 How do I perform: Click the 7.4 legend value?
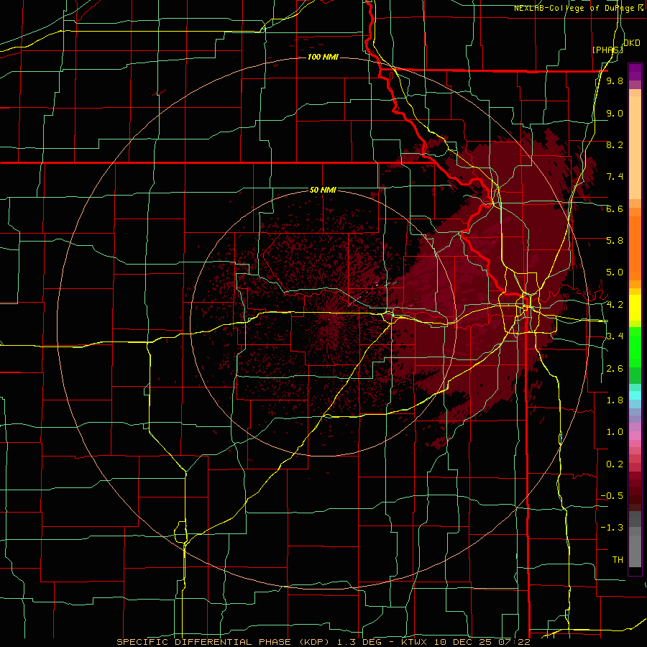615,177
